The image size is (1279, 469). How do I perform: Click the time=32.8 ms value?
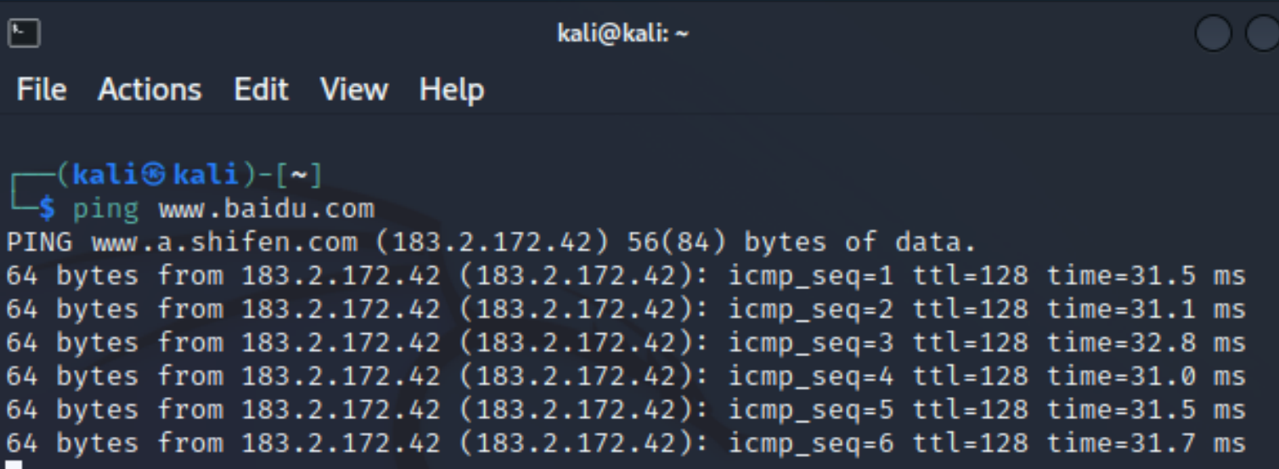pyautogui.click(x=1146, y=343)
